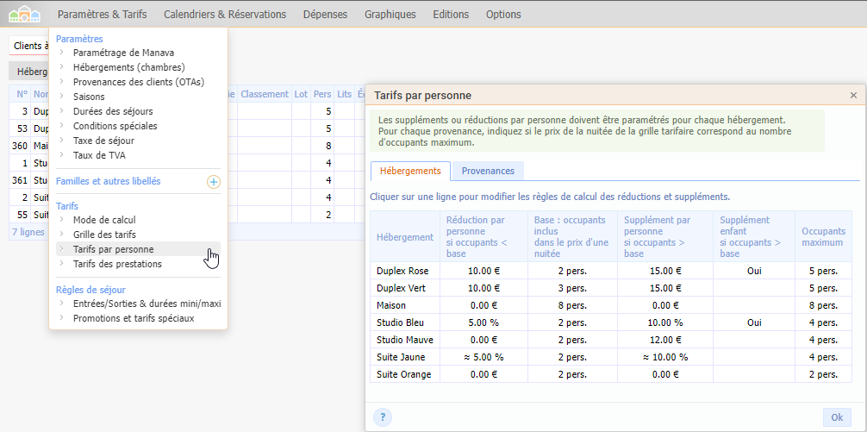Click the Manava home logo icon
Screen dimensions: 867x432
coord(24,15)
